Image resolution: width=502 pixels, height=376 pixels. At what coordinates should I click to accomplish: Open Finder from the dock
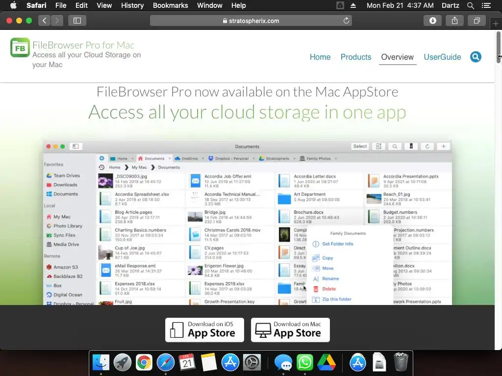[x=101, y=363]
